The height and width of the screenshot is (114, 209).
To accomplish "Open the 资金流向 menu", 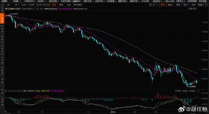I will coord(158,1).
